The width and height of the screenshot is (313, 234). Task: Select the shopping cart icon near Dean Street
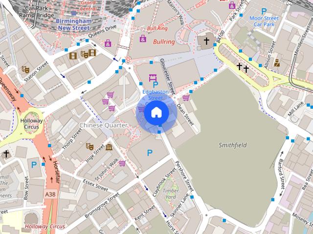pyautogui.click(x=186, y=97)
